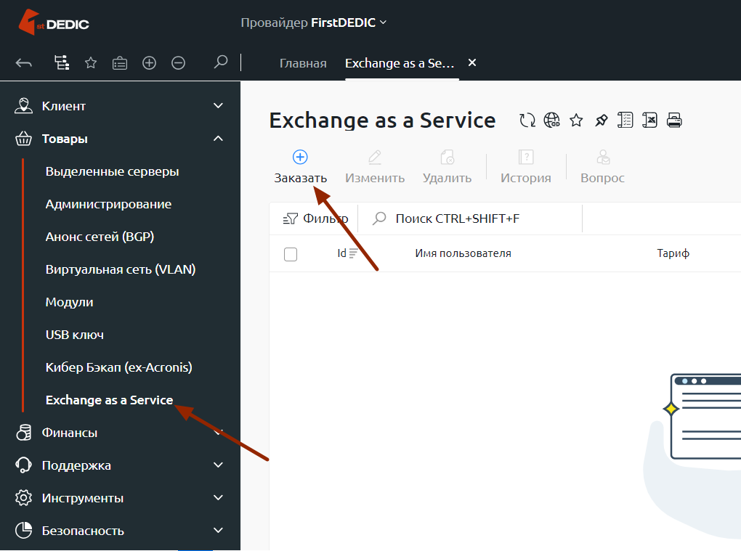This screenshot has height=551, width=741.
Task: Add page to favorites with star near title
Action: (x=576, y=121)
